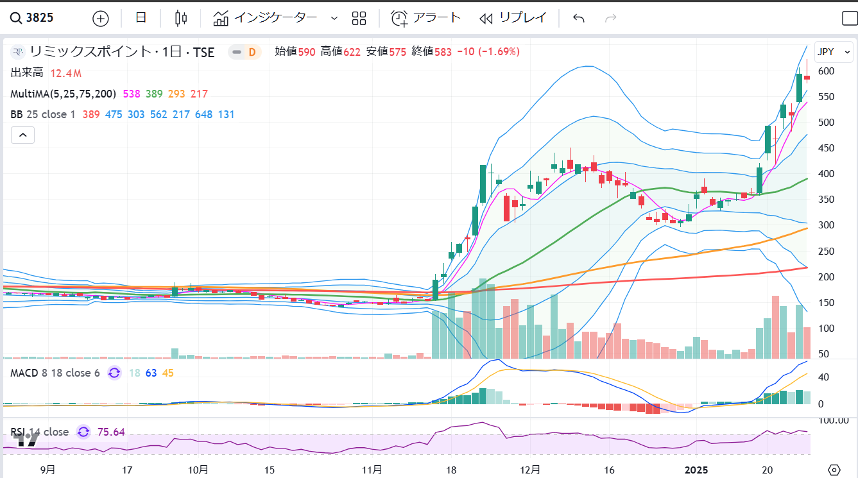This screenshot has height=478, width=858.
Task: Click the TradingView logo watermark link
Action: (x=26, y=440)
